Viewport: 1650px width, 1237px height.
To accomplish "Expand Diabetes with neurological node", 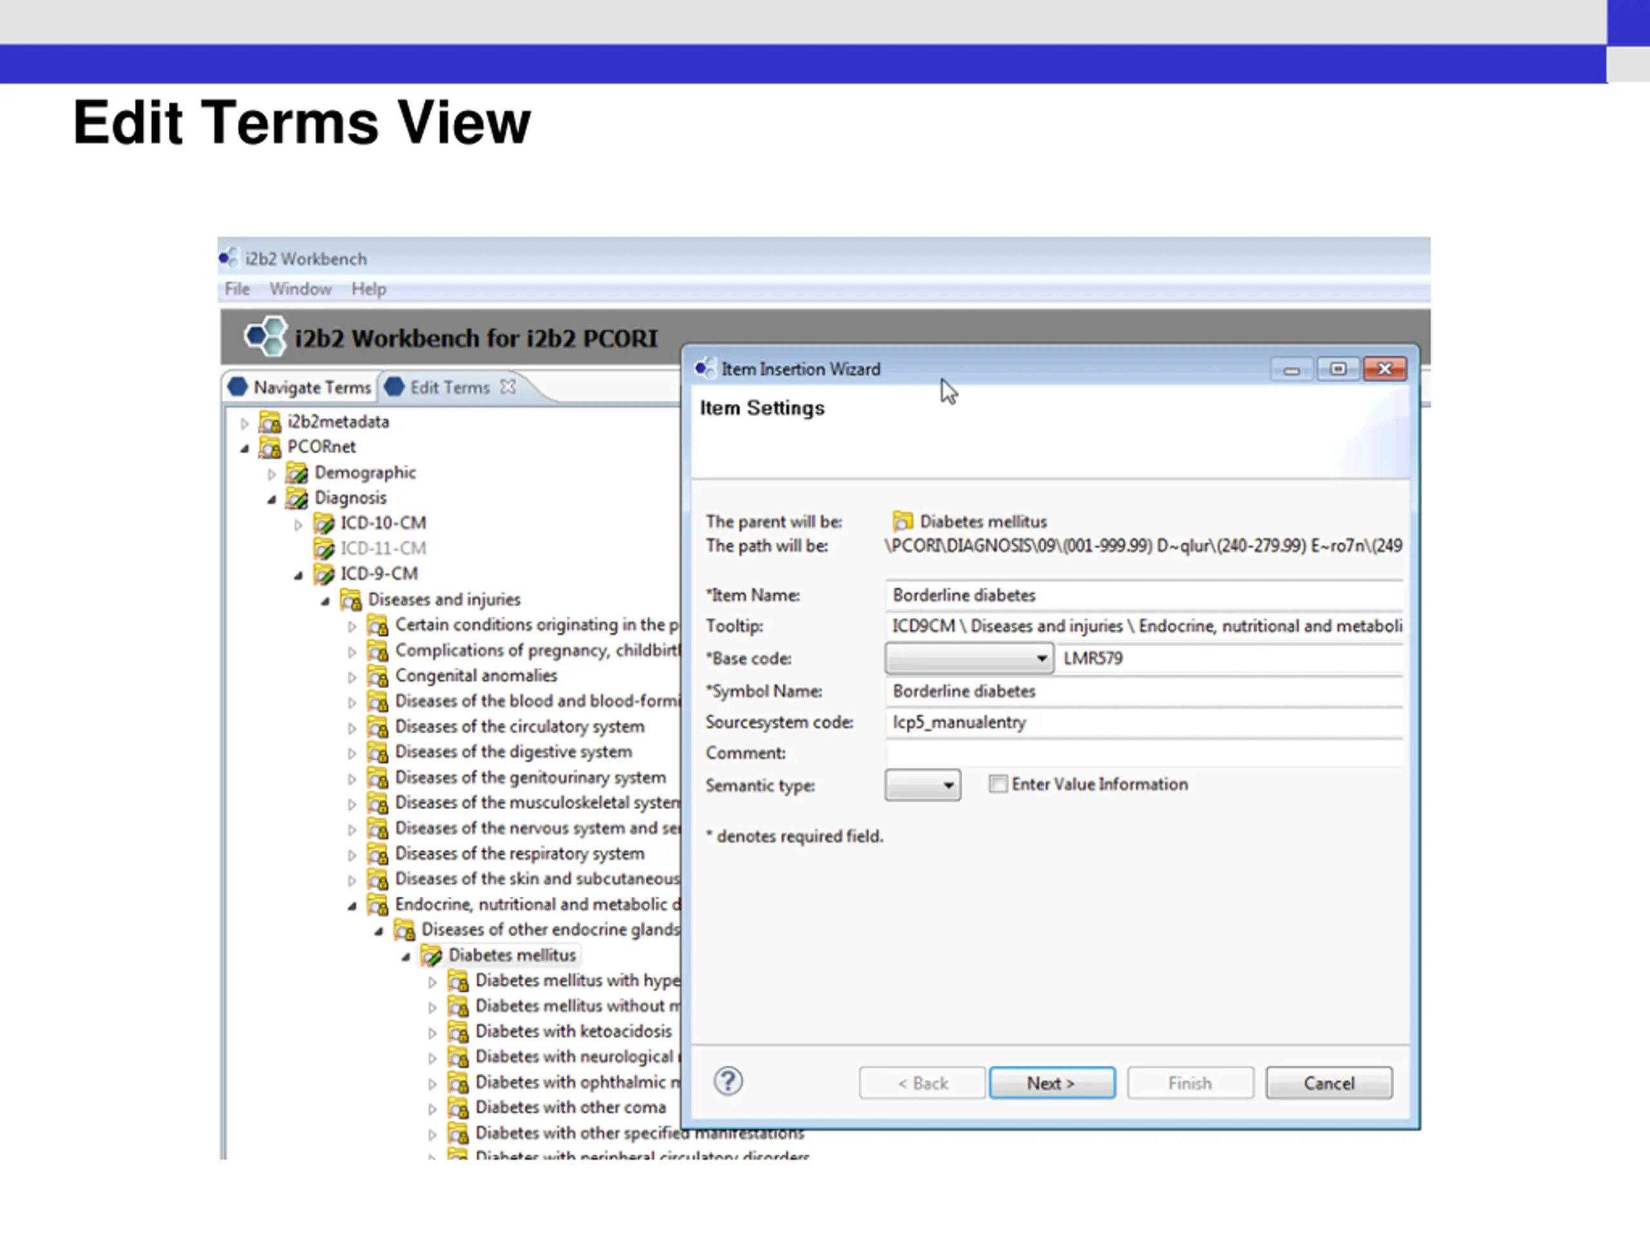I will click(432, 1058).
